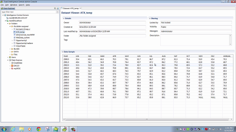Open Google Chrome from the taskbar
Image resolution: width=236 pixels, height=132 pixels.
pyautogui.click(x=39, y=129)
